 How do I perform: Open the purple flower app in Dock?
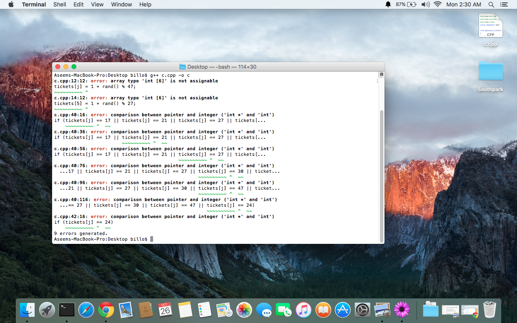tap(402, 310)
